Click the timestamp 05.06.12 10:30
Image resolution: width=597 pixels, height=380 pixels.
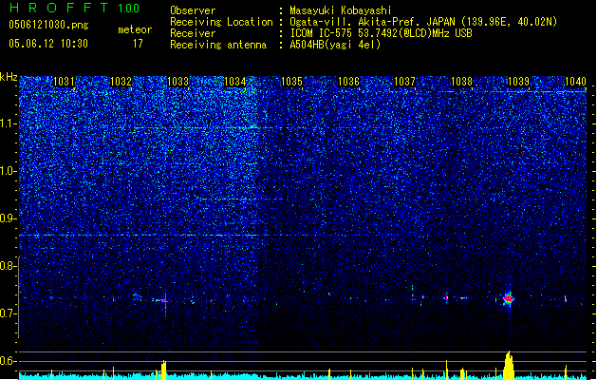click(48, 44)
